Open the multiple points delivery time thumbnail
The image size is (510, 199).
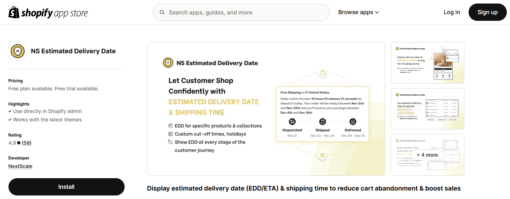click(x=428, y=63)
